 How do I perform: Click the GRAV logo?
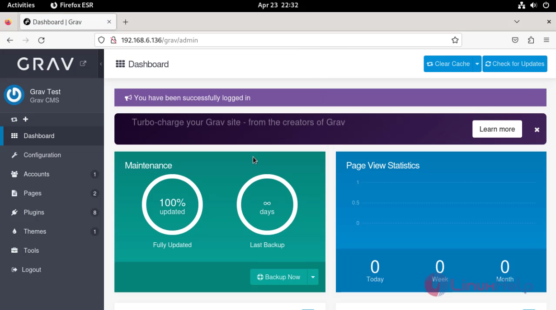tap(45, 64)
